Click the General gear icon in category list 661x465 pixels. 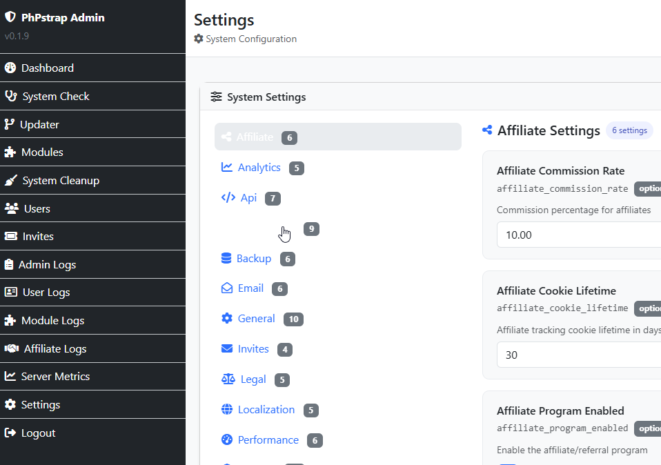[x=227, y=318]
